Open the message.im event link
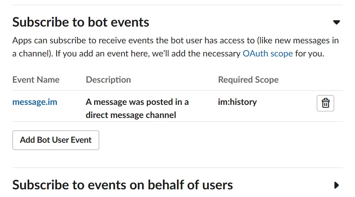Image resolution: width=355 pixels, height=197 pixels. click(35, 102)
